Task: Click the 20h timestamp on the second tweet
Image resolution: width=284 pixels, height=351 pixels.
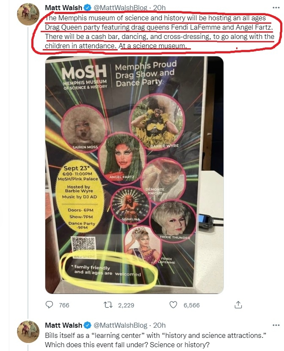Action: (x=159, y=325)
